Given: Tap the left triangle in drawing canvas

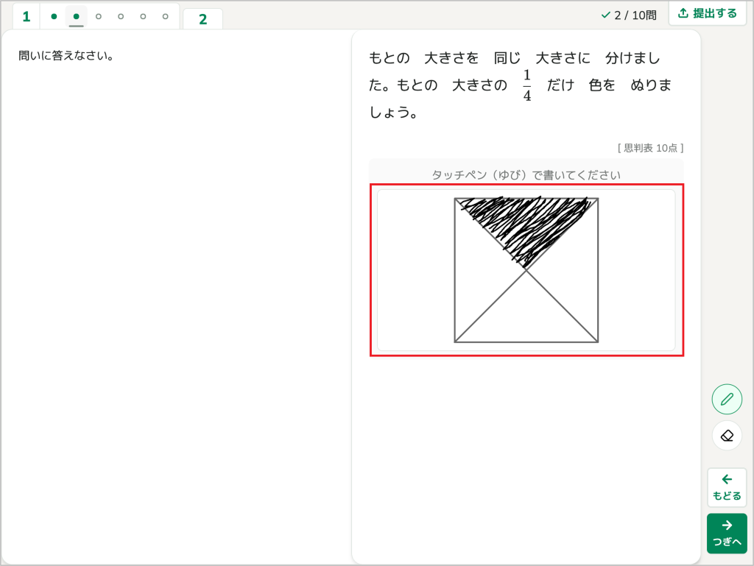Looking at the screenshot, I should [x=479, y=270].
